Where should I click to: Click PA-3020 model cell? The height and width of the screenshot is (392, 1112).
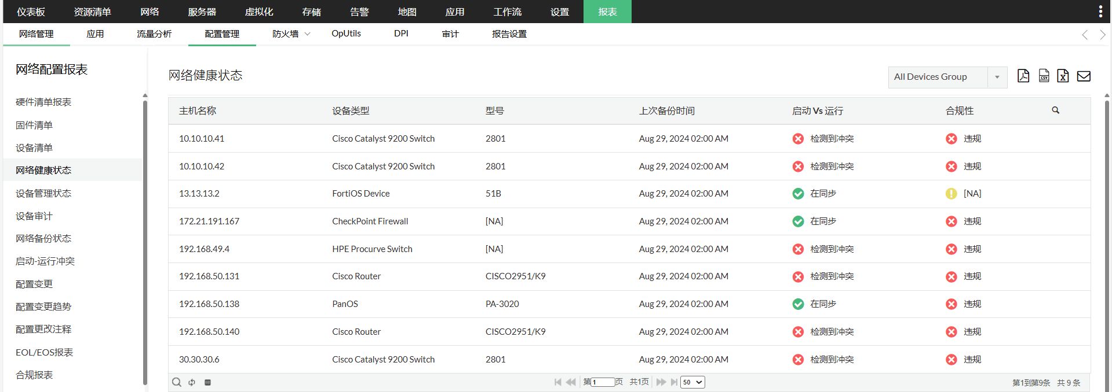[502, 304]
